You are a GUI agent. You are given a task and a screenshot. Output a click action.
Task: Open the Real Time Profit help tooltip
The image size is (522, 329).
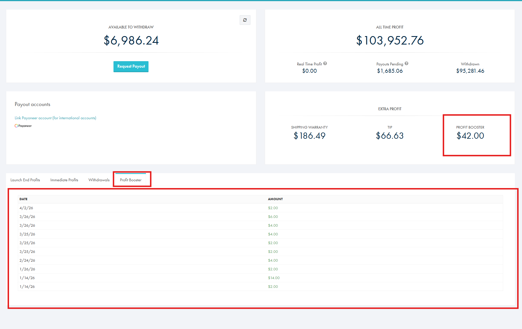325,64
